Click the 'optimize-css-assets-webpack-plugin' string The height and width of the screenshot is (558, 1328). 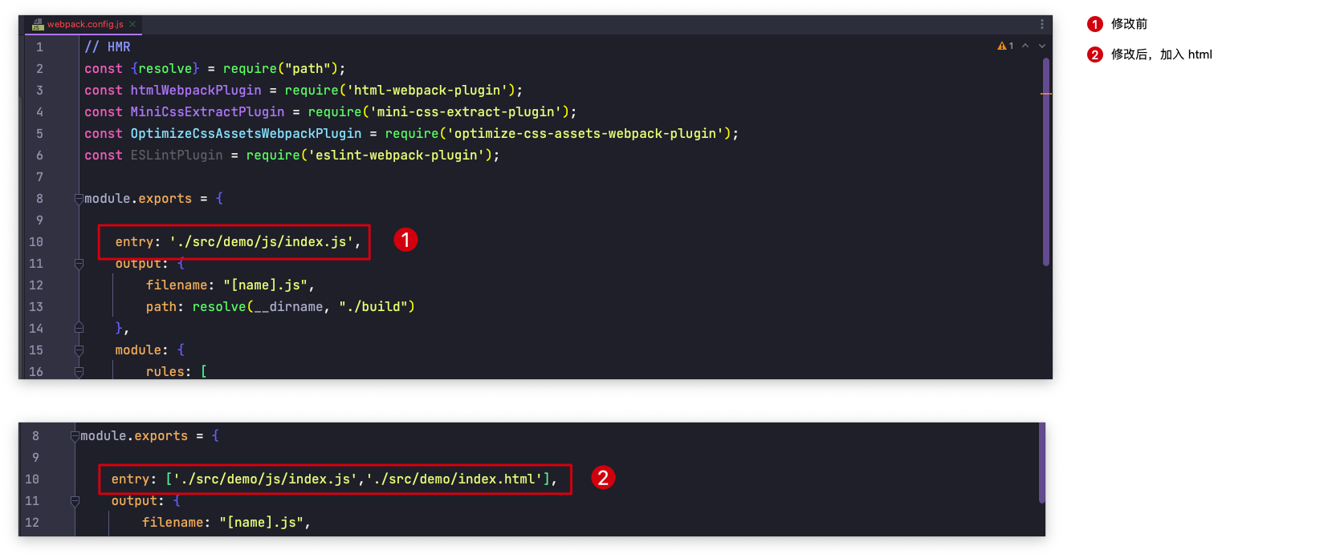pyautogui.click(x=585, y=134)
